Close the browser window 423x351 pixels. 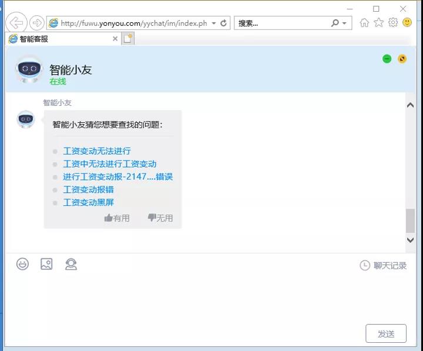click(403, 9)
